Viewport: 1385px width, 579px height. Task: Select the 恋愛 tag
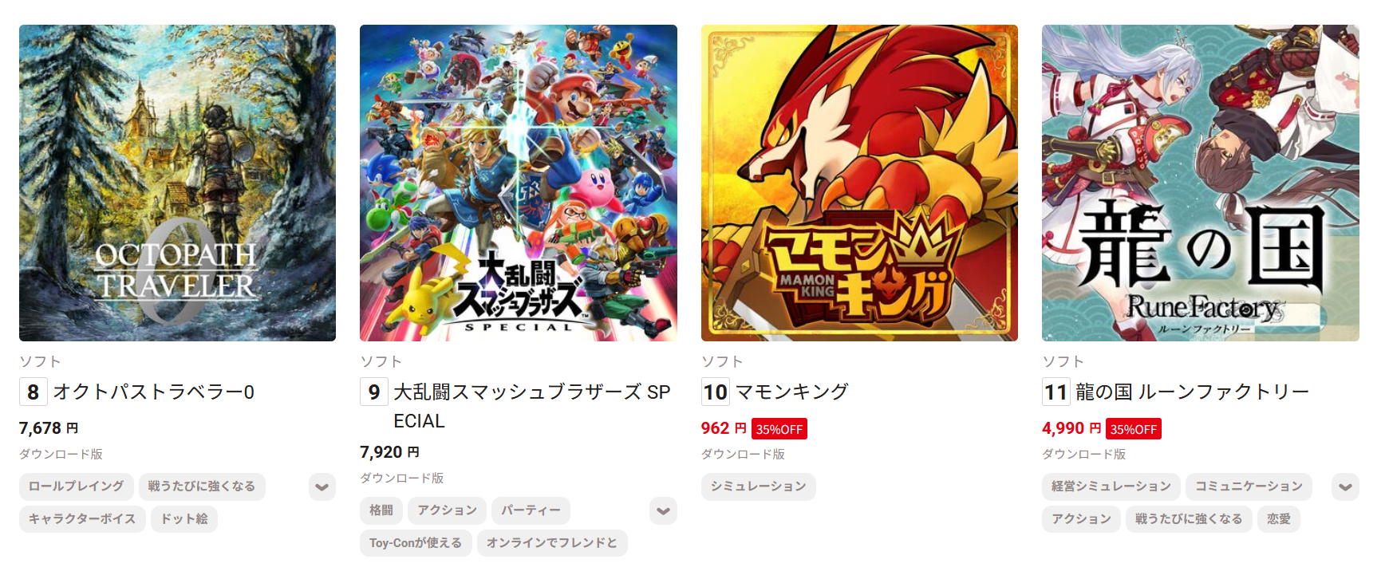pyautogui.click(x=1279, y=519)
